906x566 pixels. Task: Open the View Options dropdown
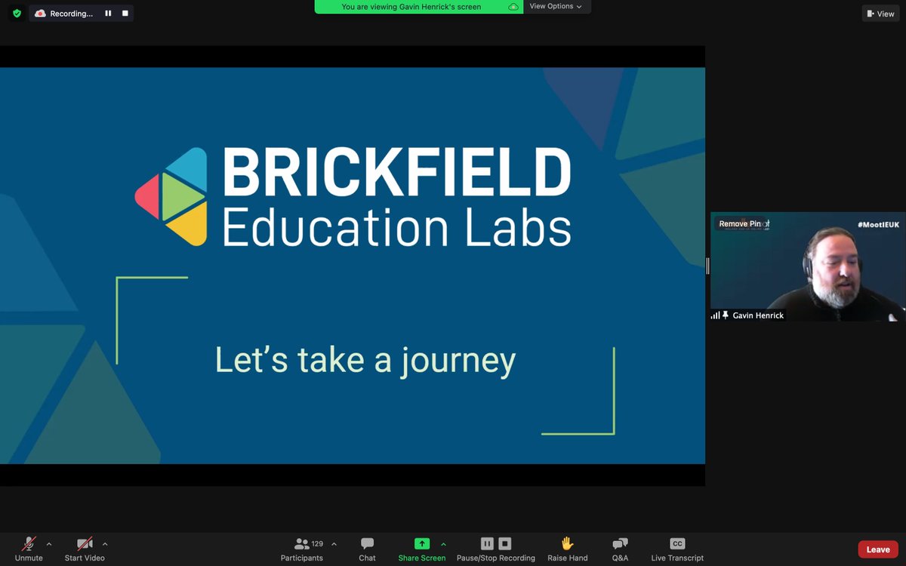tap(556, 7)
